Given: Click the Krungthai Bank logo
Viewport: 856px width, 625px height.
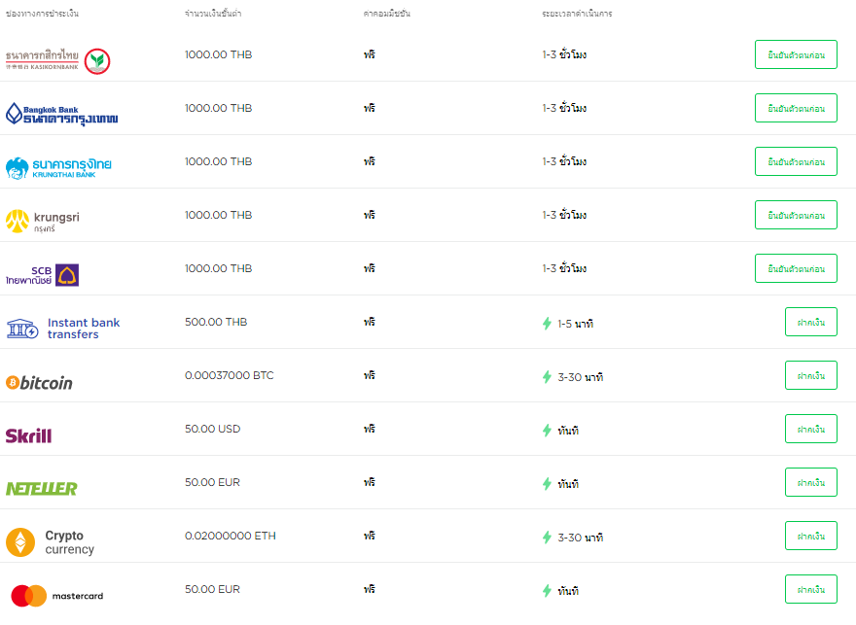Looking at the screenshot, I should 58,168.
